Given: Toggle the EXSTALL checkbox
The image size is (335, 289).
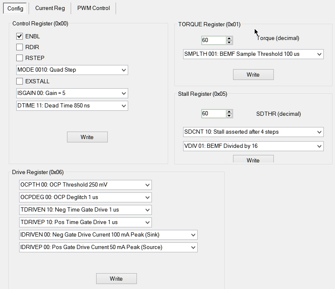Looking at the screenshot, I should click(20, 81).
